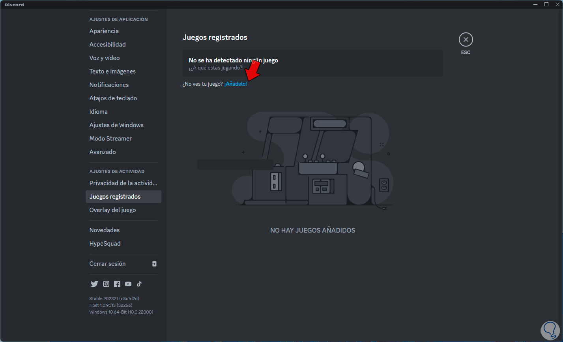
Task: Click 'No se ha detectado ningún juego' text
Action: (x=233, y=60)
